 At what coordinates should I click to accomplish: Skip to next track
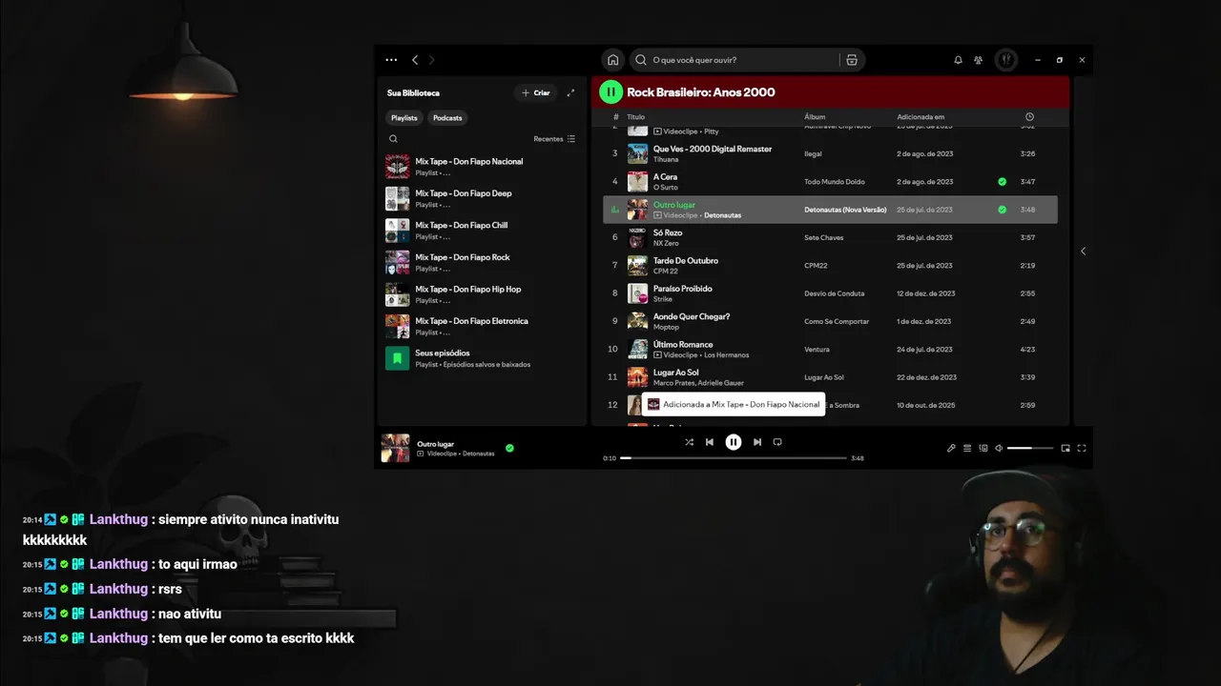(757, 442)
